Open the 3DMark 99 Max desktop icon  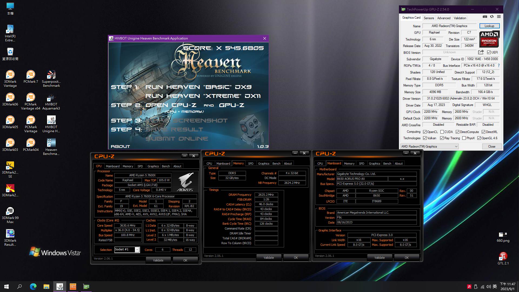coord(10,215)
